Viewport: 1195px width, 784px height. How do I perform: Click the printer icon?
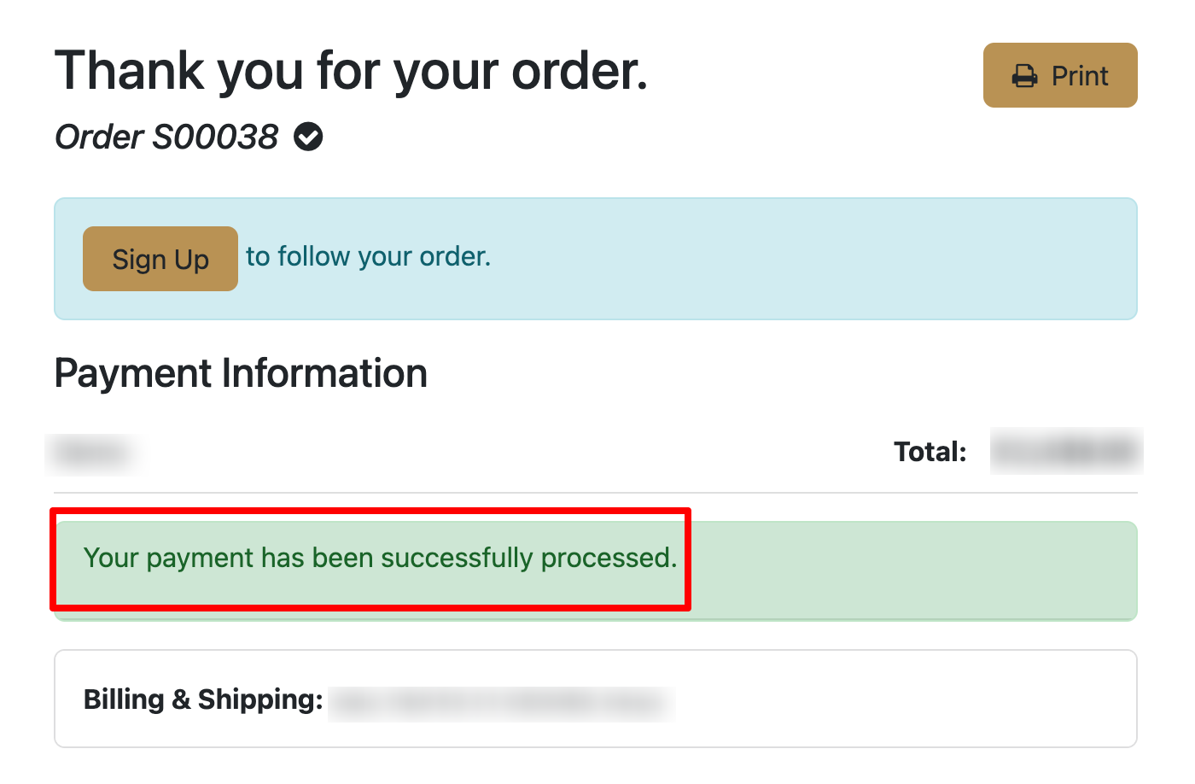1024,76
